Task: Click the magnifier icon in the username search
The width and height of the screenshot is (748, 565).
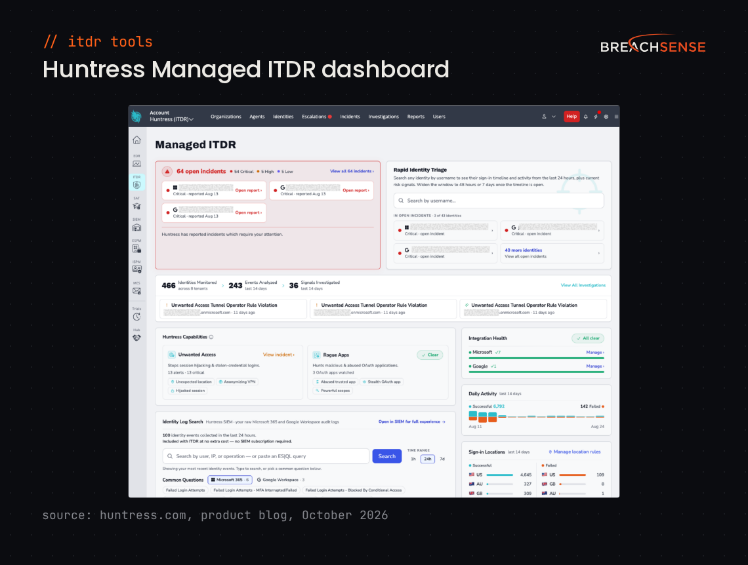Action: [401, 201]
